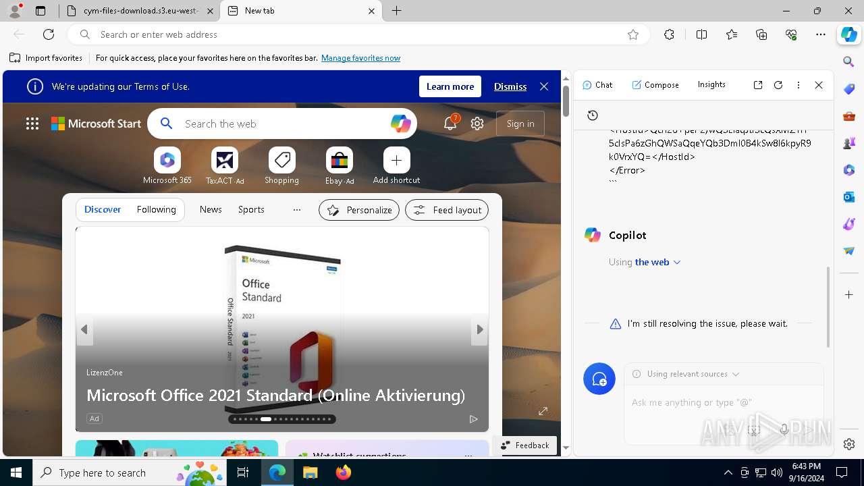
Task: Open more feed categories ellipsis
Action: click(x=297, y=210)
